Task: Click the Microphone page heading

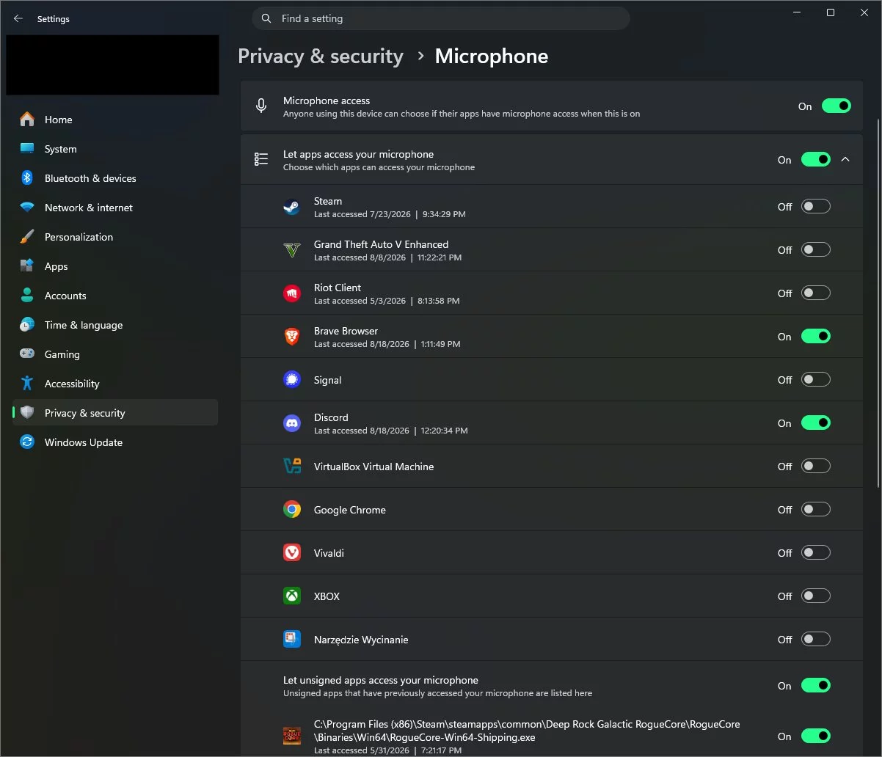Action: click(492, 56)
